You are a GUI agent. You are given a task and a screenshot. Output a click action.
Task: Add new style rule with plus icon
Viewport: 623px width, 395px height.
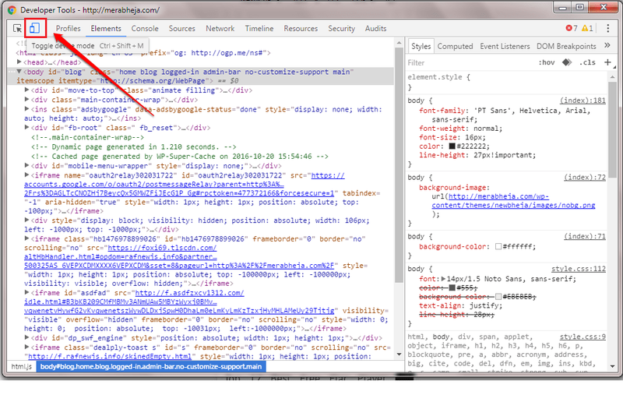point(607,62)
